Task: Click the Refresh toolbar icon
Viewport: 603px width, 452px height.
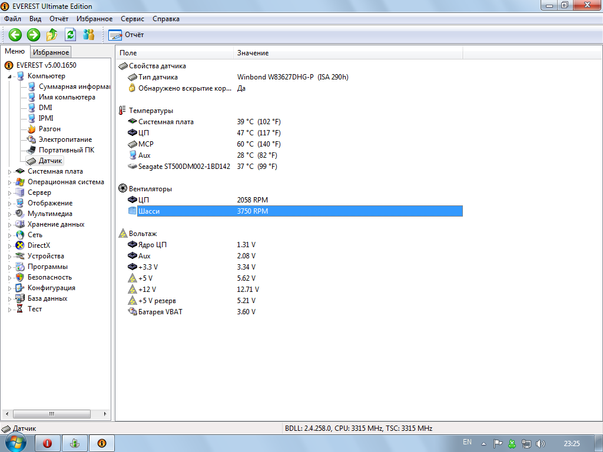Action: (70, 35)
